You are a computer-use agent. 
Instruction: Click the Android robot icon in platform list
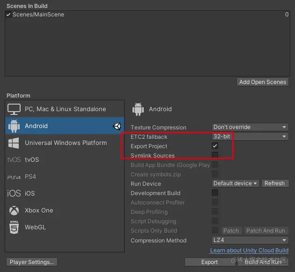click(x=14, y=126)
